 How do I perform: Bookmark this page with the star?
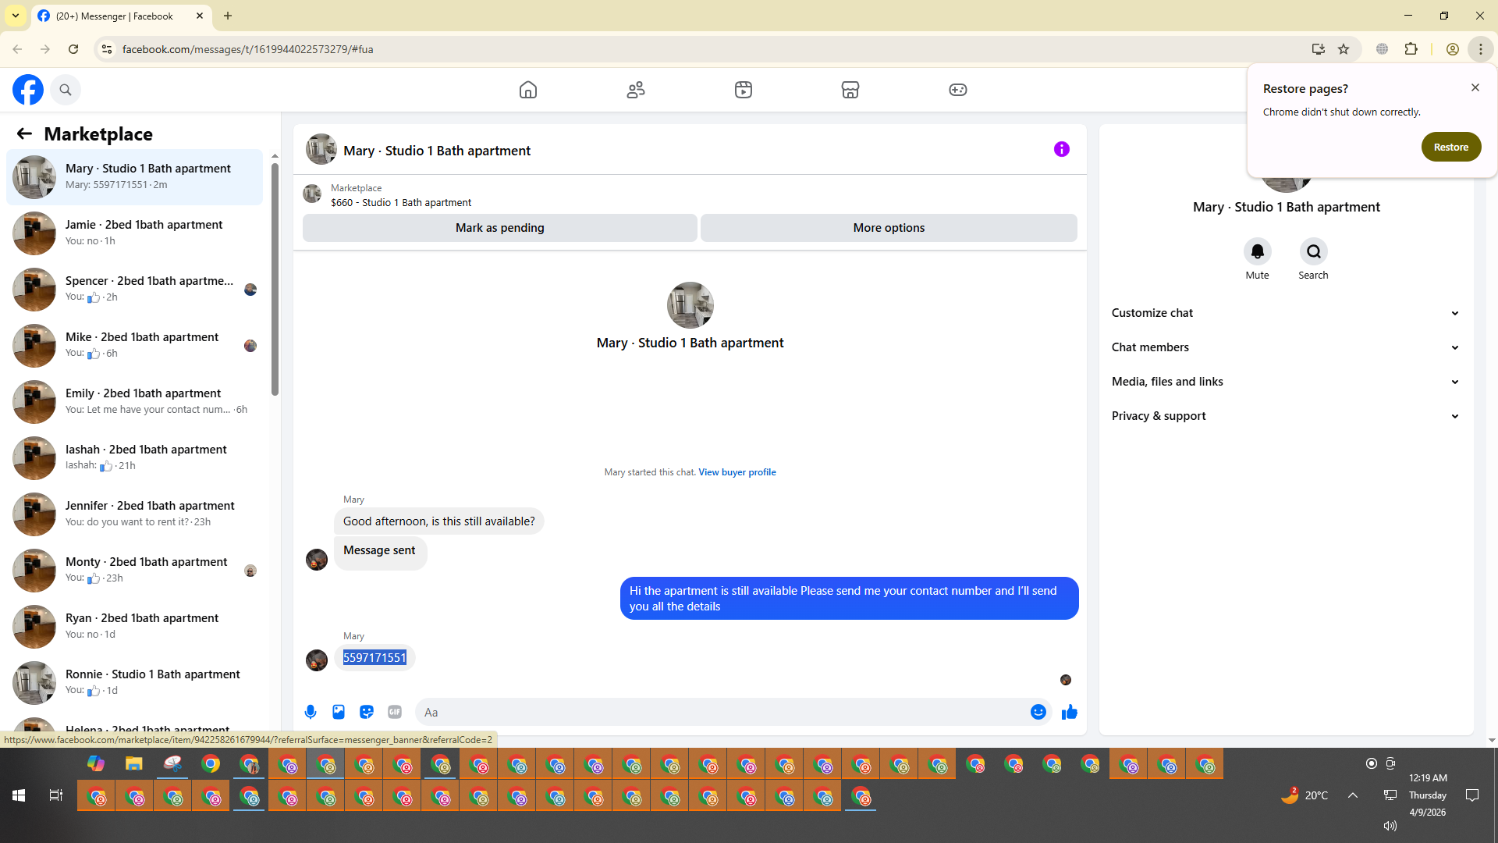click(1344, 49)
